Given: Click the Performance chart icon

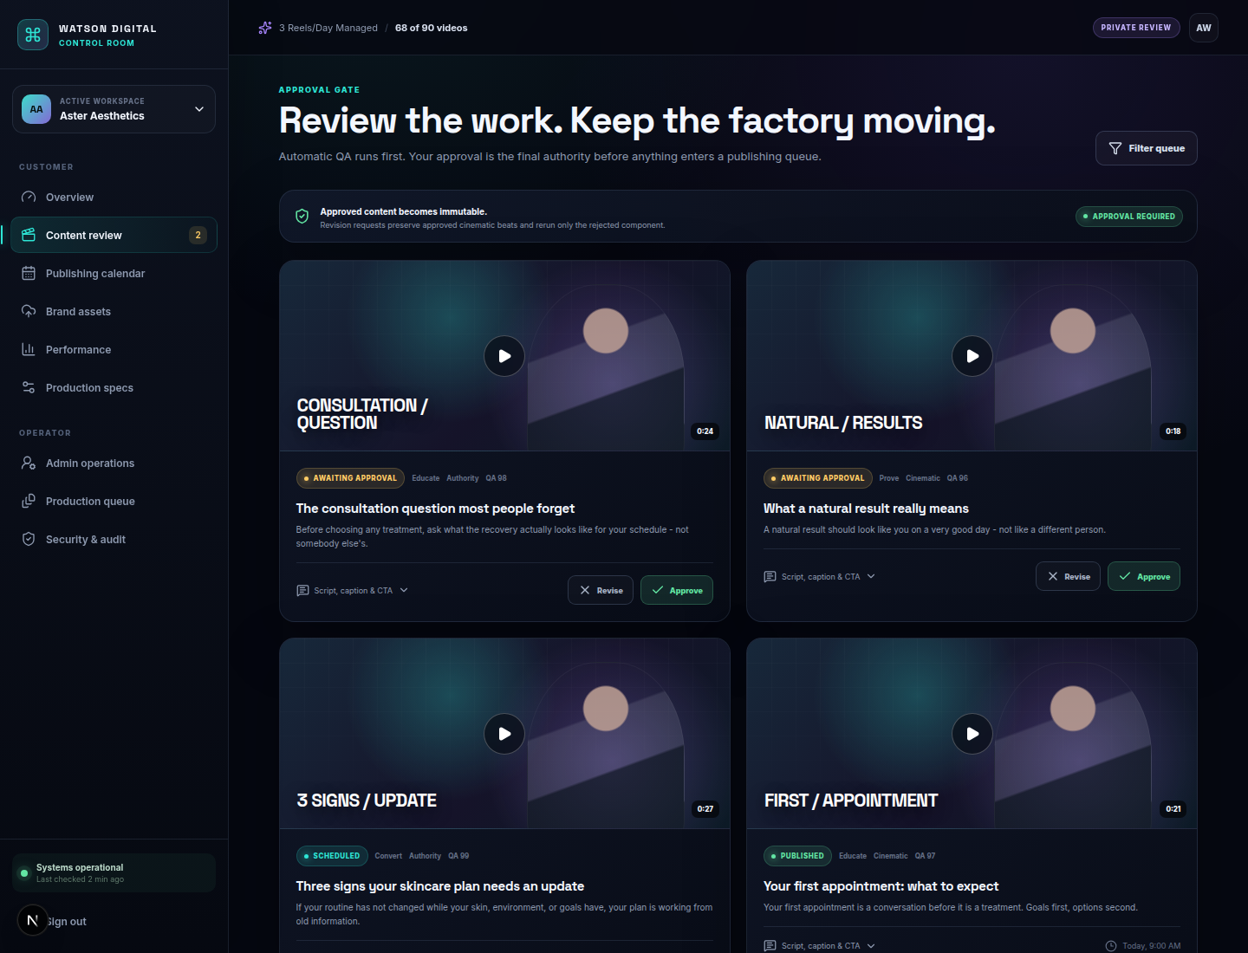Looking at the screenshot, I should click(29, 349).
